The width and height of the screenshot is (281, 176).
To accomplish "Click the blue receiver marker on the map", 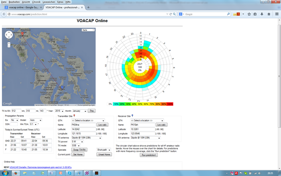I will (62, 87).
